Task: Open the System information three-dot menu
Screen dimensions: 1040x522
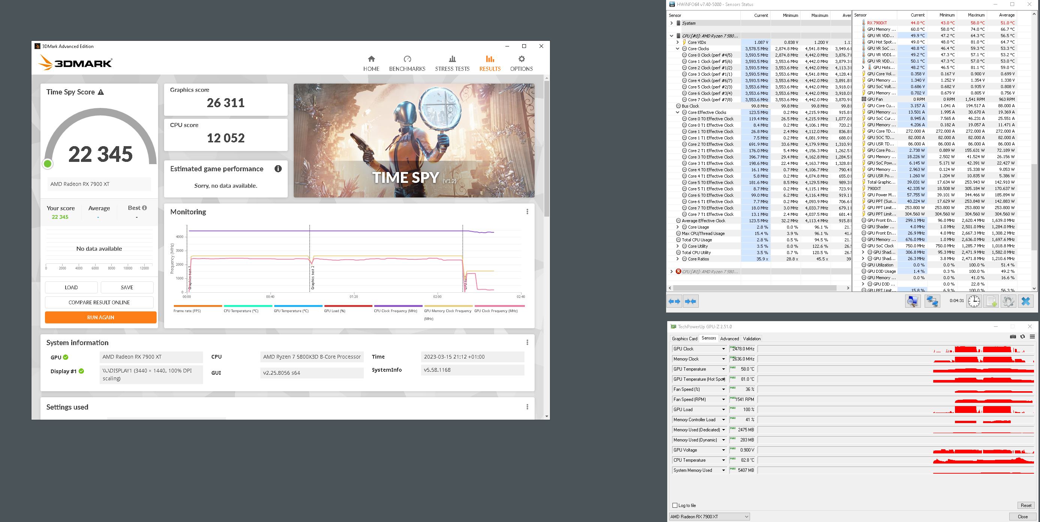Action: 527,343
